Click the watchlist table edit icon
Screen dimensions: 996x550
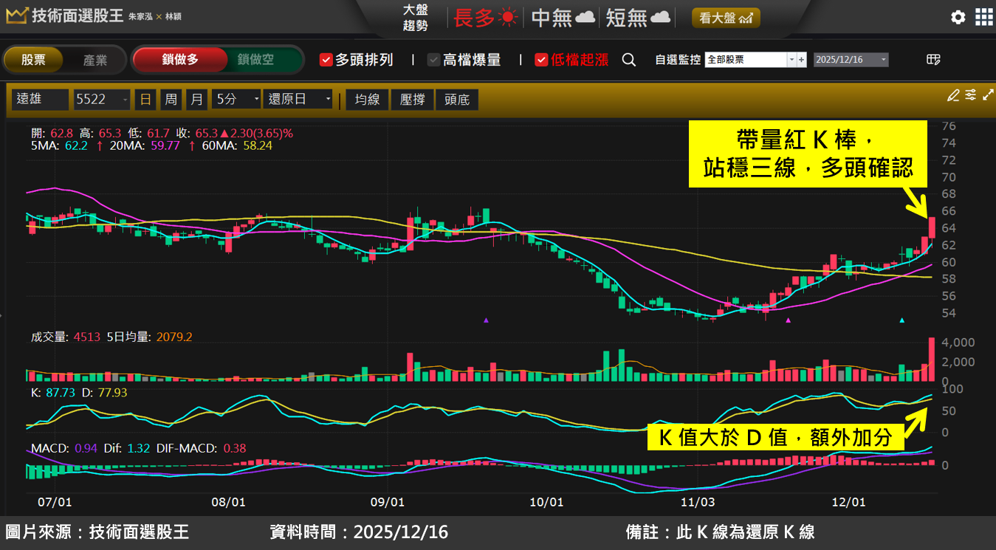[933, 60]
